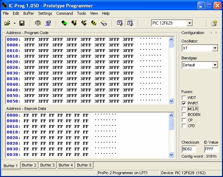
Task: Open the Settings menu
Action: 45,13
